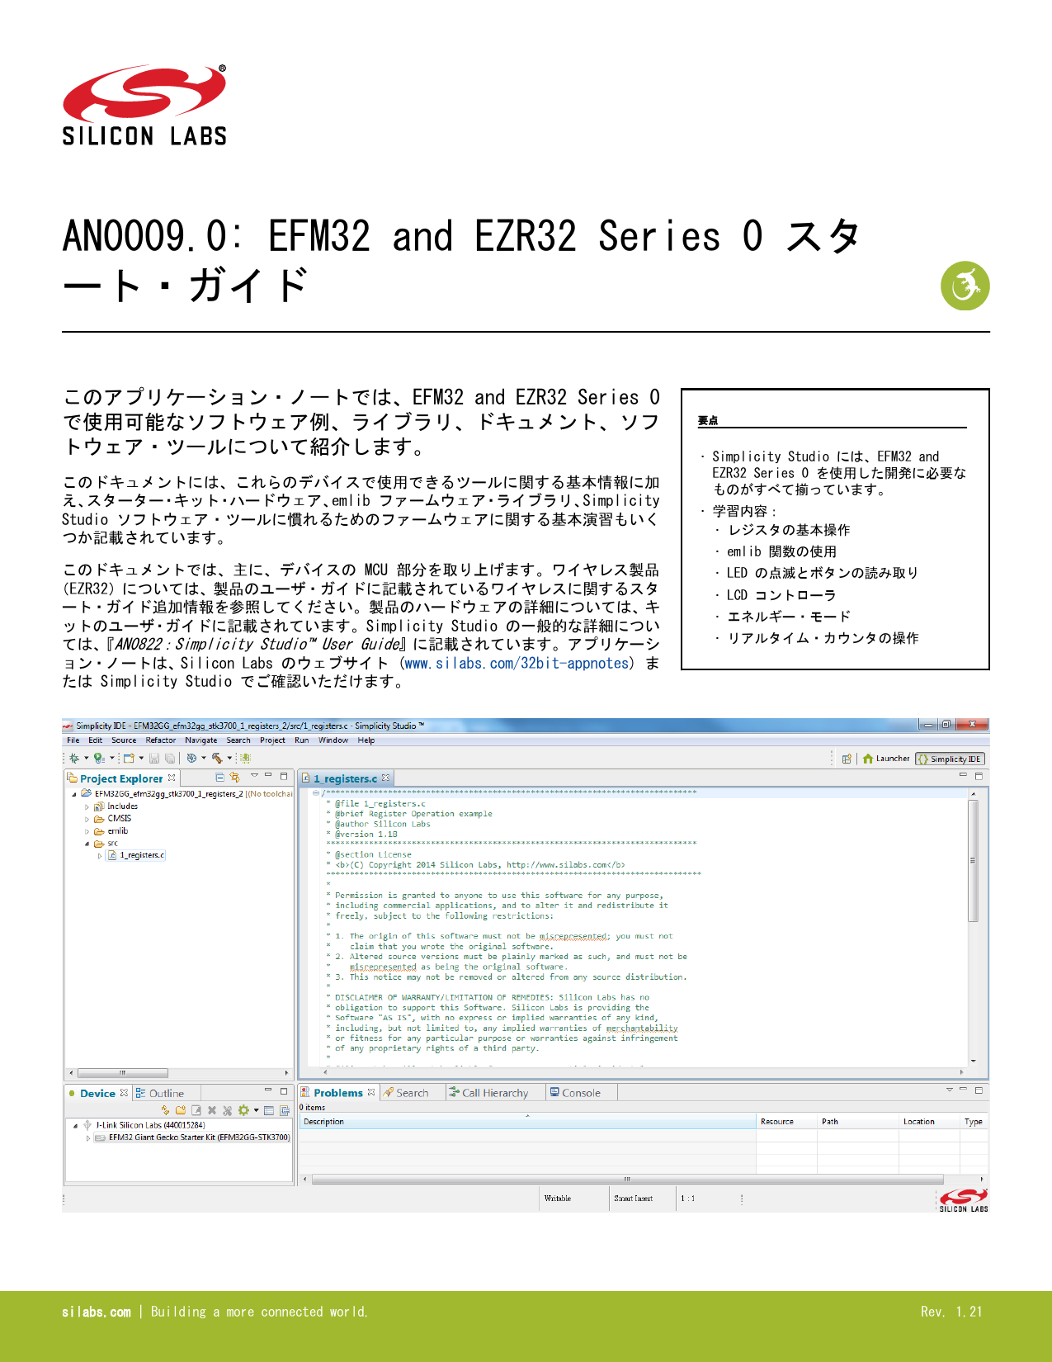Close the Project Explorer view tab X
The width and height of the screenshot is (1052, 1362).
[x=172, y=778]
